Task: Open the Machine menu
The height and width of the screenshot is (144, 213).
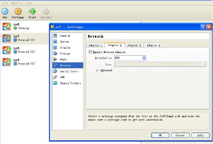Action: point(17,3)
